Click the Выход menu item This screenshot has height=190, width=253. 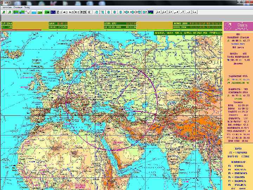coord(27,7)
